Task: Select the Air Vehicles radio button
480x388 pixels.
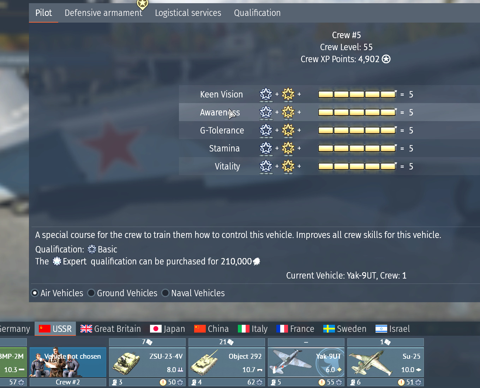Action: click(x=35, y=293)
